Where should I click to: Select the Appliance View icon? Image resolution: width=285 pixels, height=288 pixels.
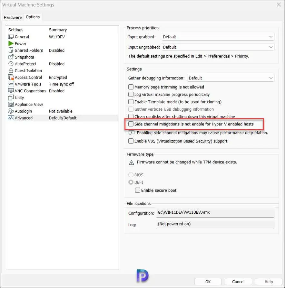tap(11, 104)
